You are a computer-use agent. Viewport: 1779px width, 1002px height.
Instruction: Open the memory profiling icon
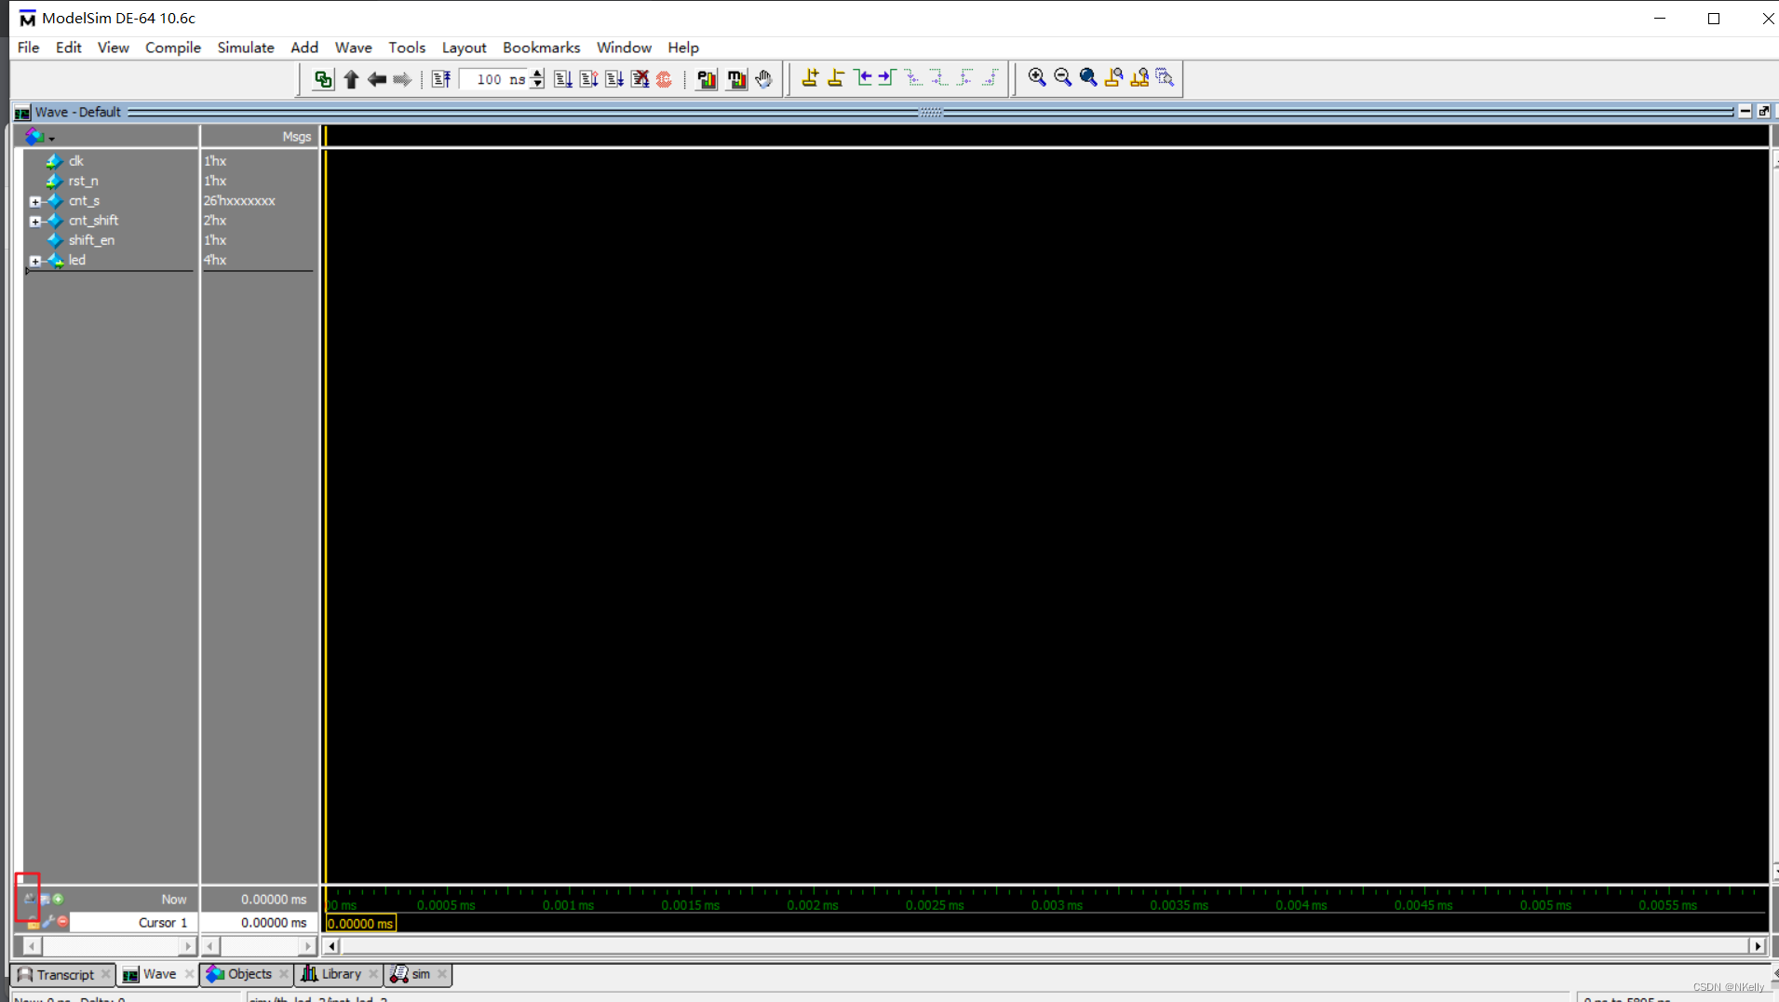coord(736,79)
